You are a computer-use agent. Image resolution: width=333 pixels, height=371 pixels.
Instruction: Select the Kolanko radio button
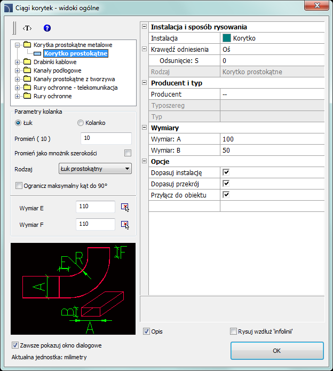coord(81,123)
